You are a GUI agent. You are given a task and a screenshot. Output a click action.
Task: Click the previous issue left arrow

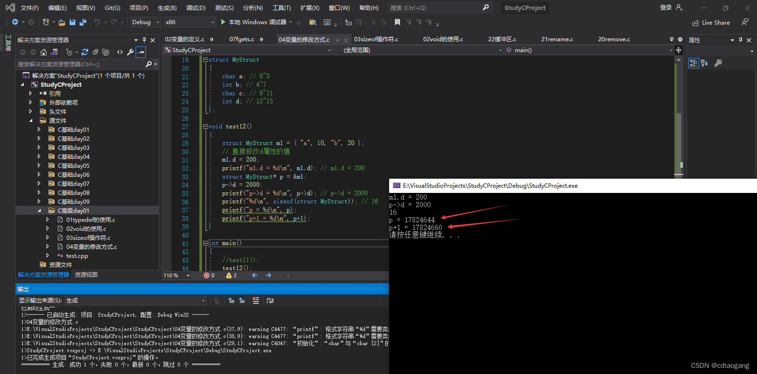(x=255, y=275)
